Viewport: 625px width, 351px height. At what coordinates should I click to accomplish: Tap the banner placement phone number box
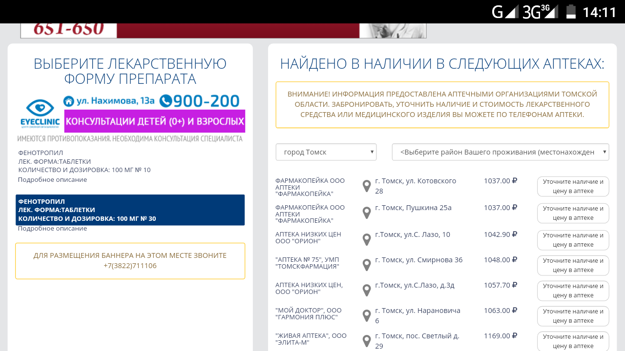[130, 261]
